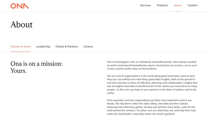The height and width of the screenshot is (123, 208).
Task: Open the Services navigation link
Action: 145,5
